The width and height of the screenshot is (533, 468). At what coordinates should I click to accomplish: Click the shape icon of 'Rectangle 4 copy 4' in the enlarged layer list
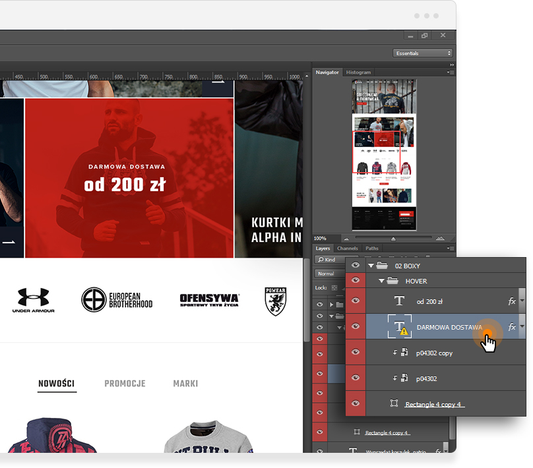[x=394, y=403]
